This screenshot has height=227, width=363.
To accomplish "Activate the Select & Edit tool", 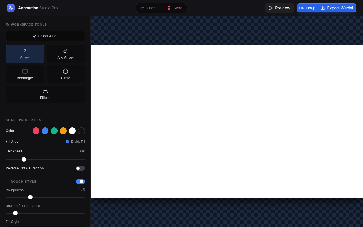I will (45, 36).
